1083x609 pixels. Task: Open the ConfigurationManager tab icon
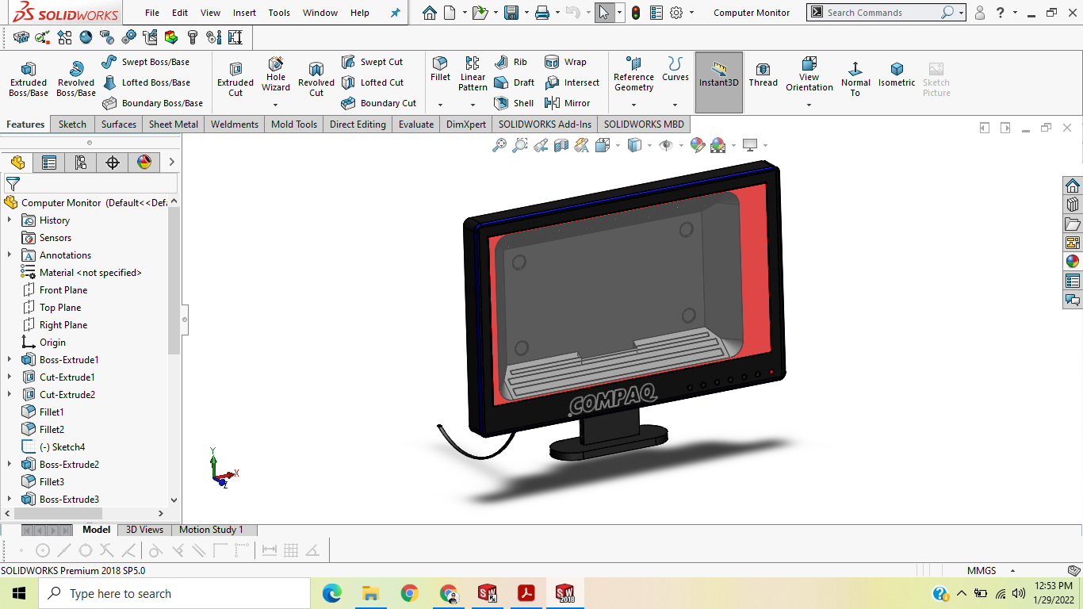pos(81,163)
